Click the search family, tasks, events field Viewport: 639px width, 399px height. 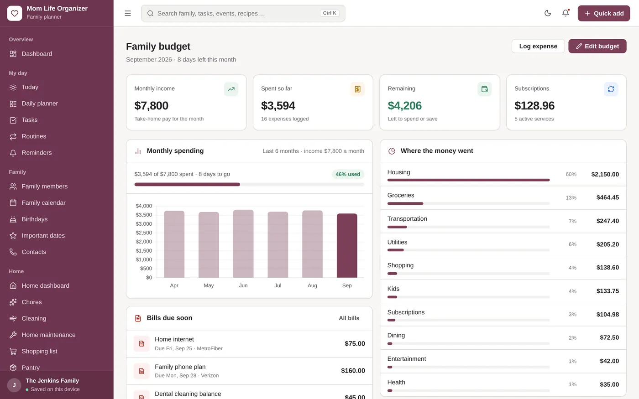(243, 13)
